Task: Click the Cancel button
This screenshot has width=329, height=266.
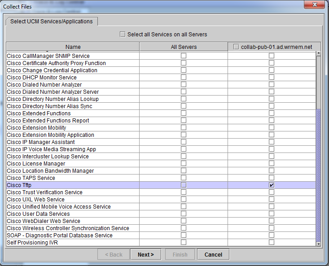Action: pos(213,254)
